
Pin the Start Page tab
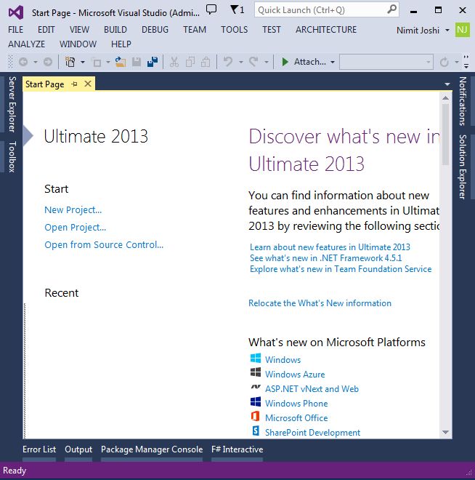74,84
